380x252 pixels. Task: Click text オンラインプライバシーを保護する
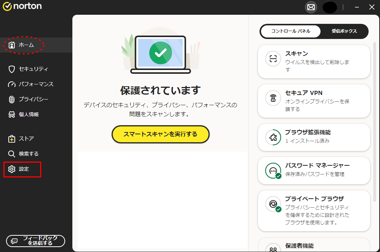pyautogui.click(x=317, y=105)
